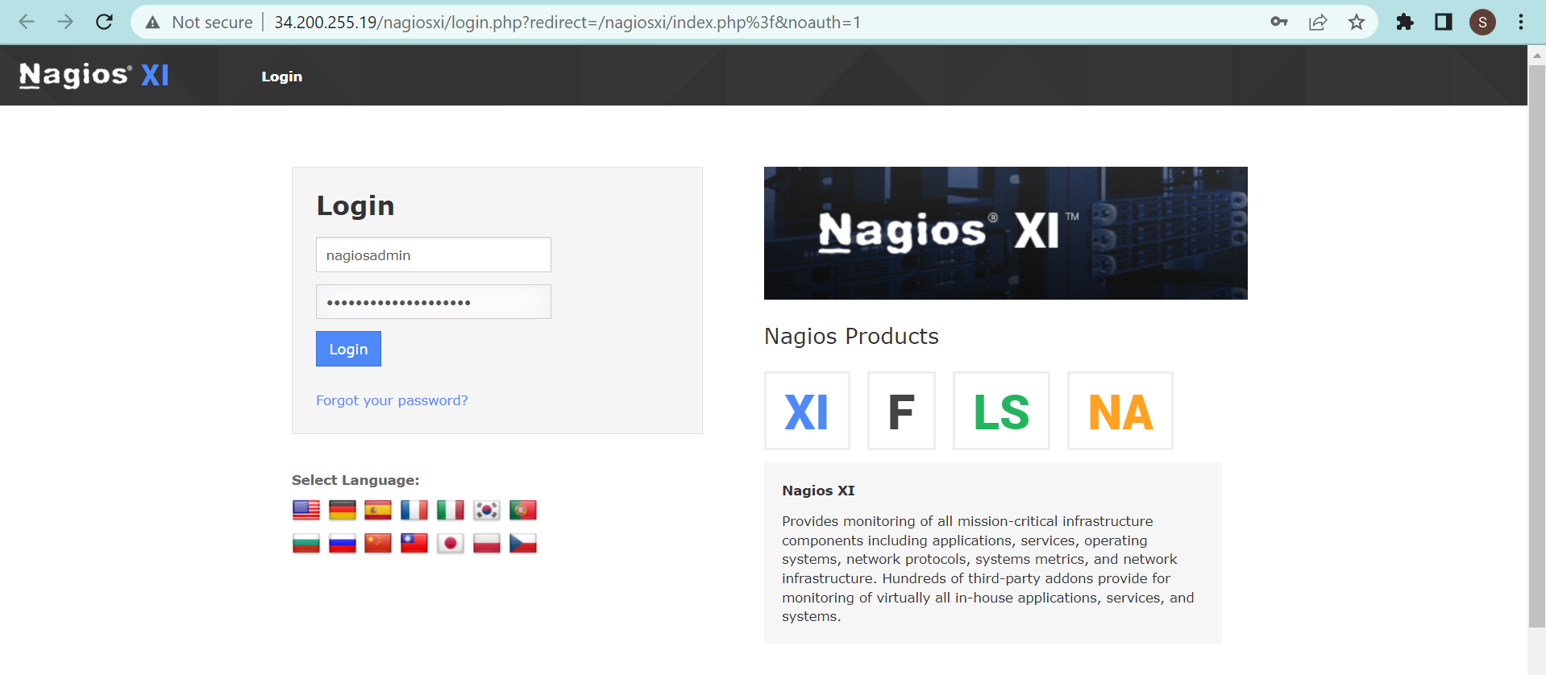Open the Chrome three-dot menu
This screenshot has width=1546, height=675.
coord(1521,22)
